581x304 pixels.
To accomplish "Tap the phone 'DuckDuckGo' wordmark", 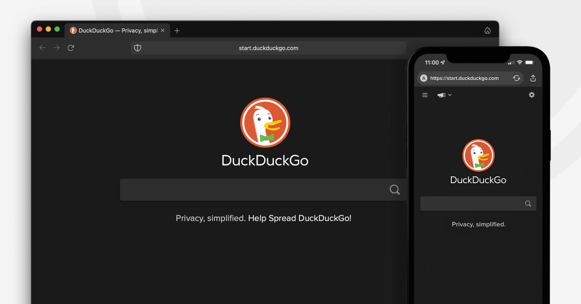I will click(x=478, y=180).
